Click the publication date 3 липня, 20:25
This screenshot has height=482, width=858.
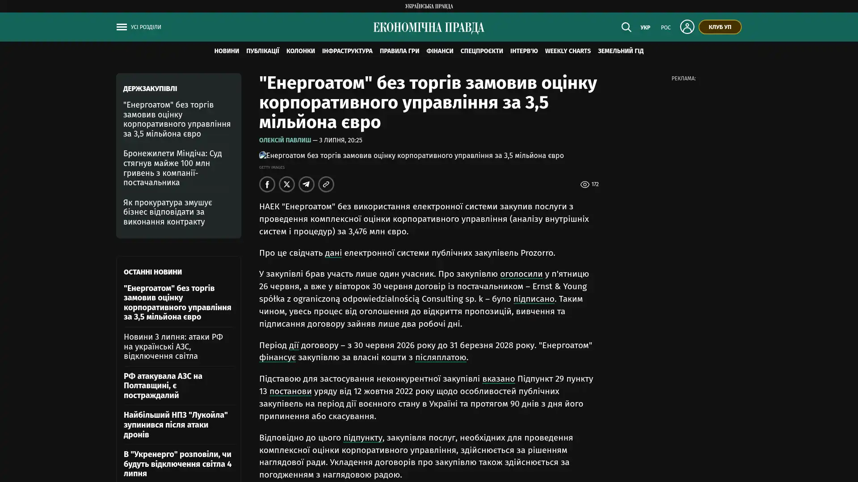341,140
